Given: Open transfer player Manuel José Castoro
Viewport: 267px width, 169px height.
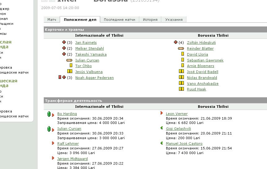Looking at the screenshot, I should (184, 144).
